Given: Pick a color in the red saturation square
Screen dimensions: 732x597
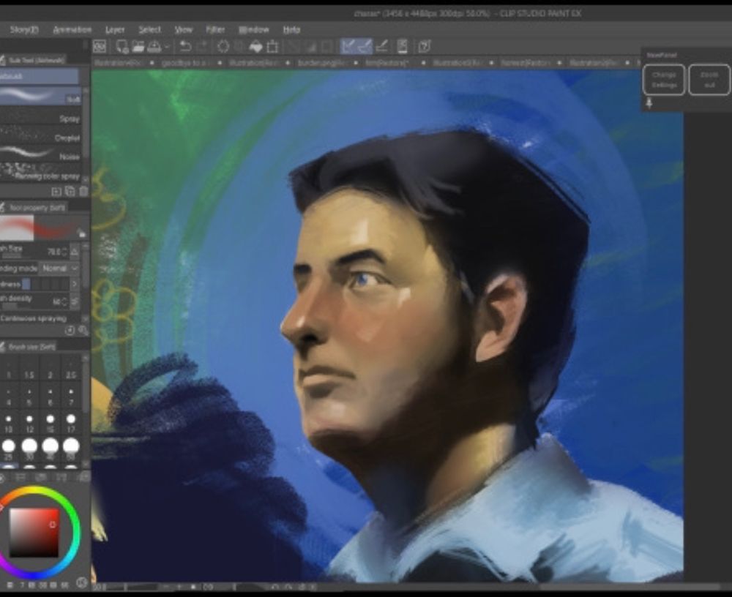Looking at the screenshot, I should click(34, 532).
